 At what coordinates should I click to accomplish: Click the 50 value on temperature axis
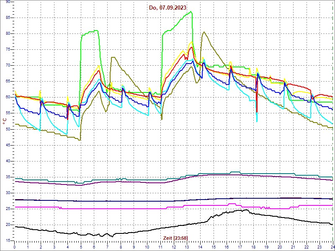point(8,129)
